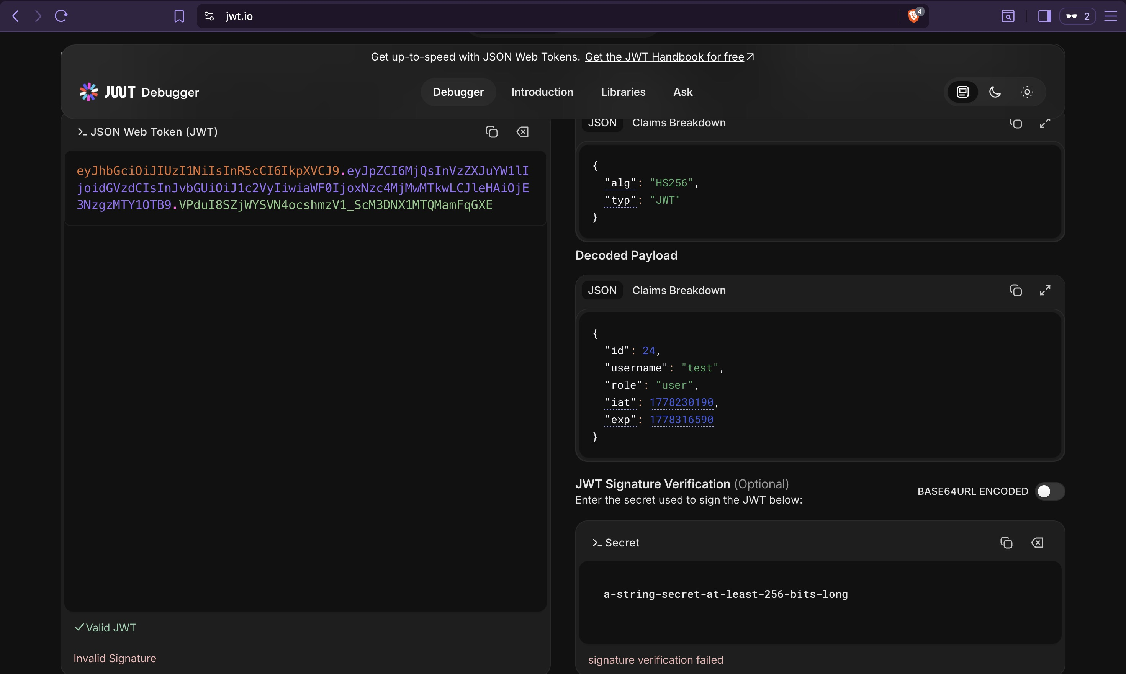The width and height of the screenshot is (1126, 674).
Task: Open private window indicator showing 2
Action: (x=1078, y=16)
